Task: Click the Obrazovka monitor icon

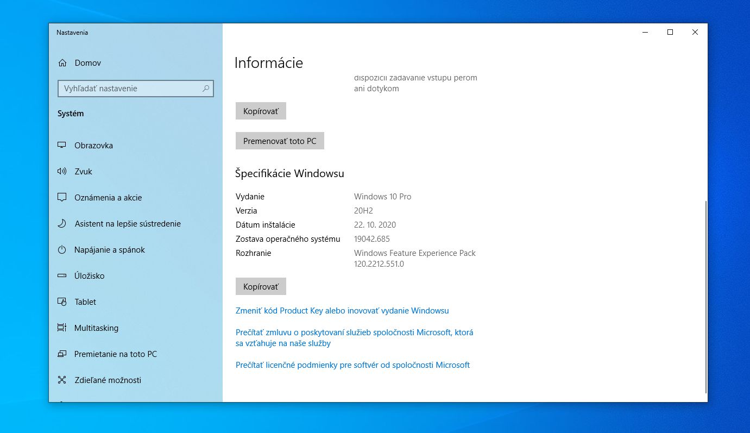Action: click(x=62, y=146)
